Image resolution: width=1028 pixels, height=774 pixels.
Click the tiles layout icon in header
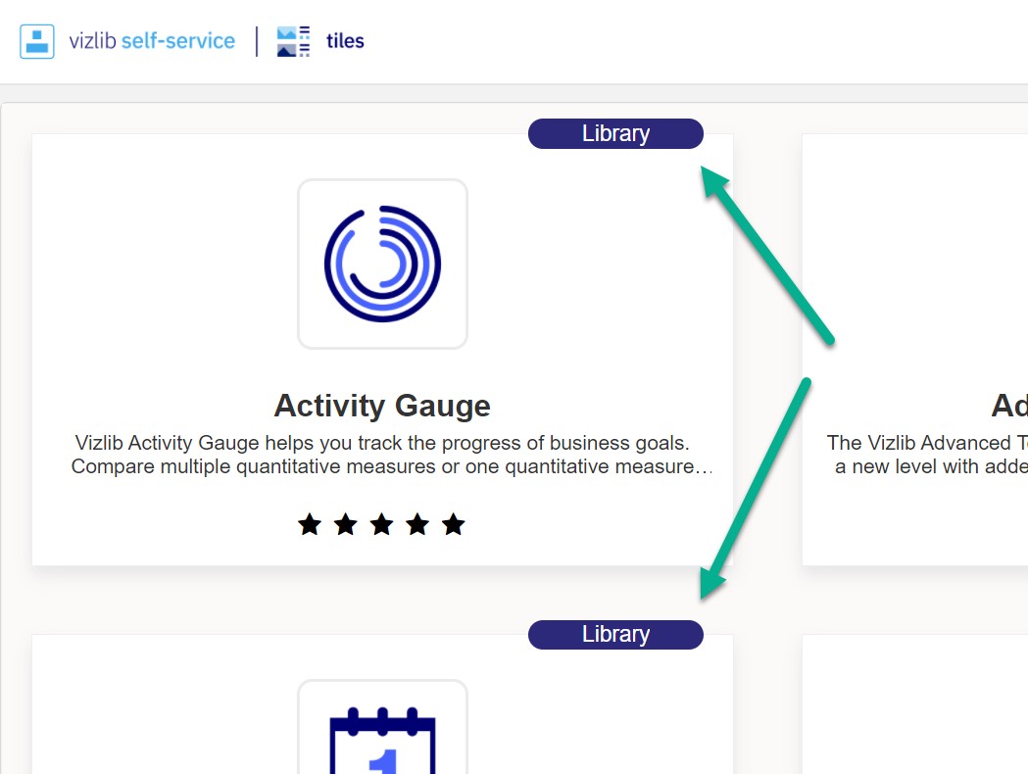coord(293,41)
